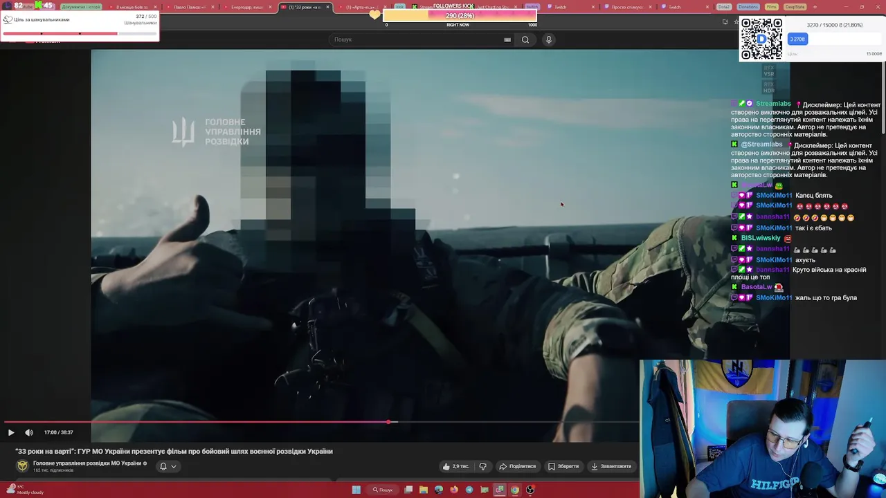Screen dimensions: 886x498
Task: Click video title '33 роки на варті'
Action: pos(174,451)
